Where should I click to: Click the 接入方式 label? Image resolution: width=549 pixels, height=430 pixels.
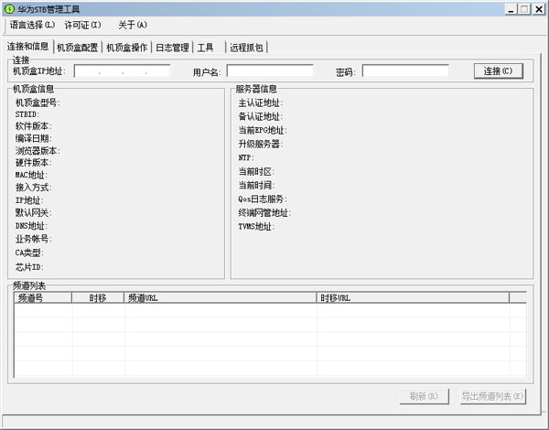tap(34, 188)
